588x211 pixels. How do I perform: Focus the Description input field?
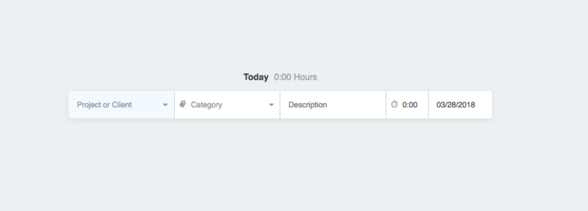click(x=333, y=105)
